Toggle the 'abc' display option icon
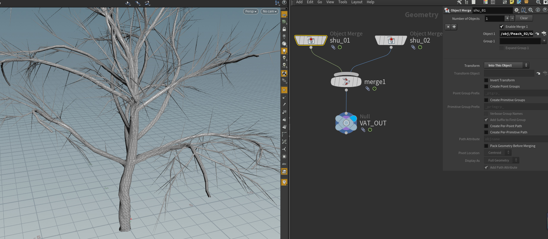Screen dimensions: 548x239 click(284, 164)
